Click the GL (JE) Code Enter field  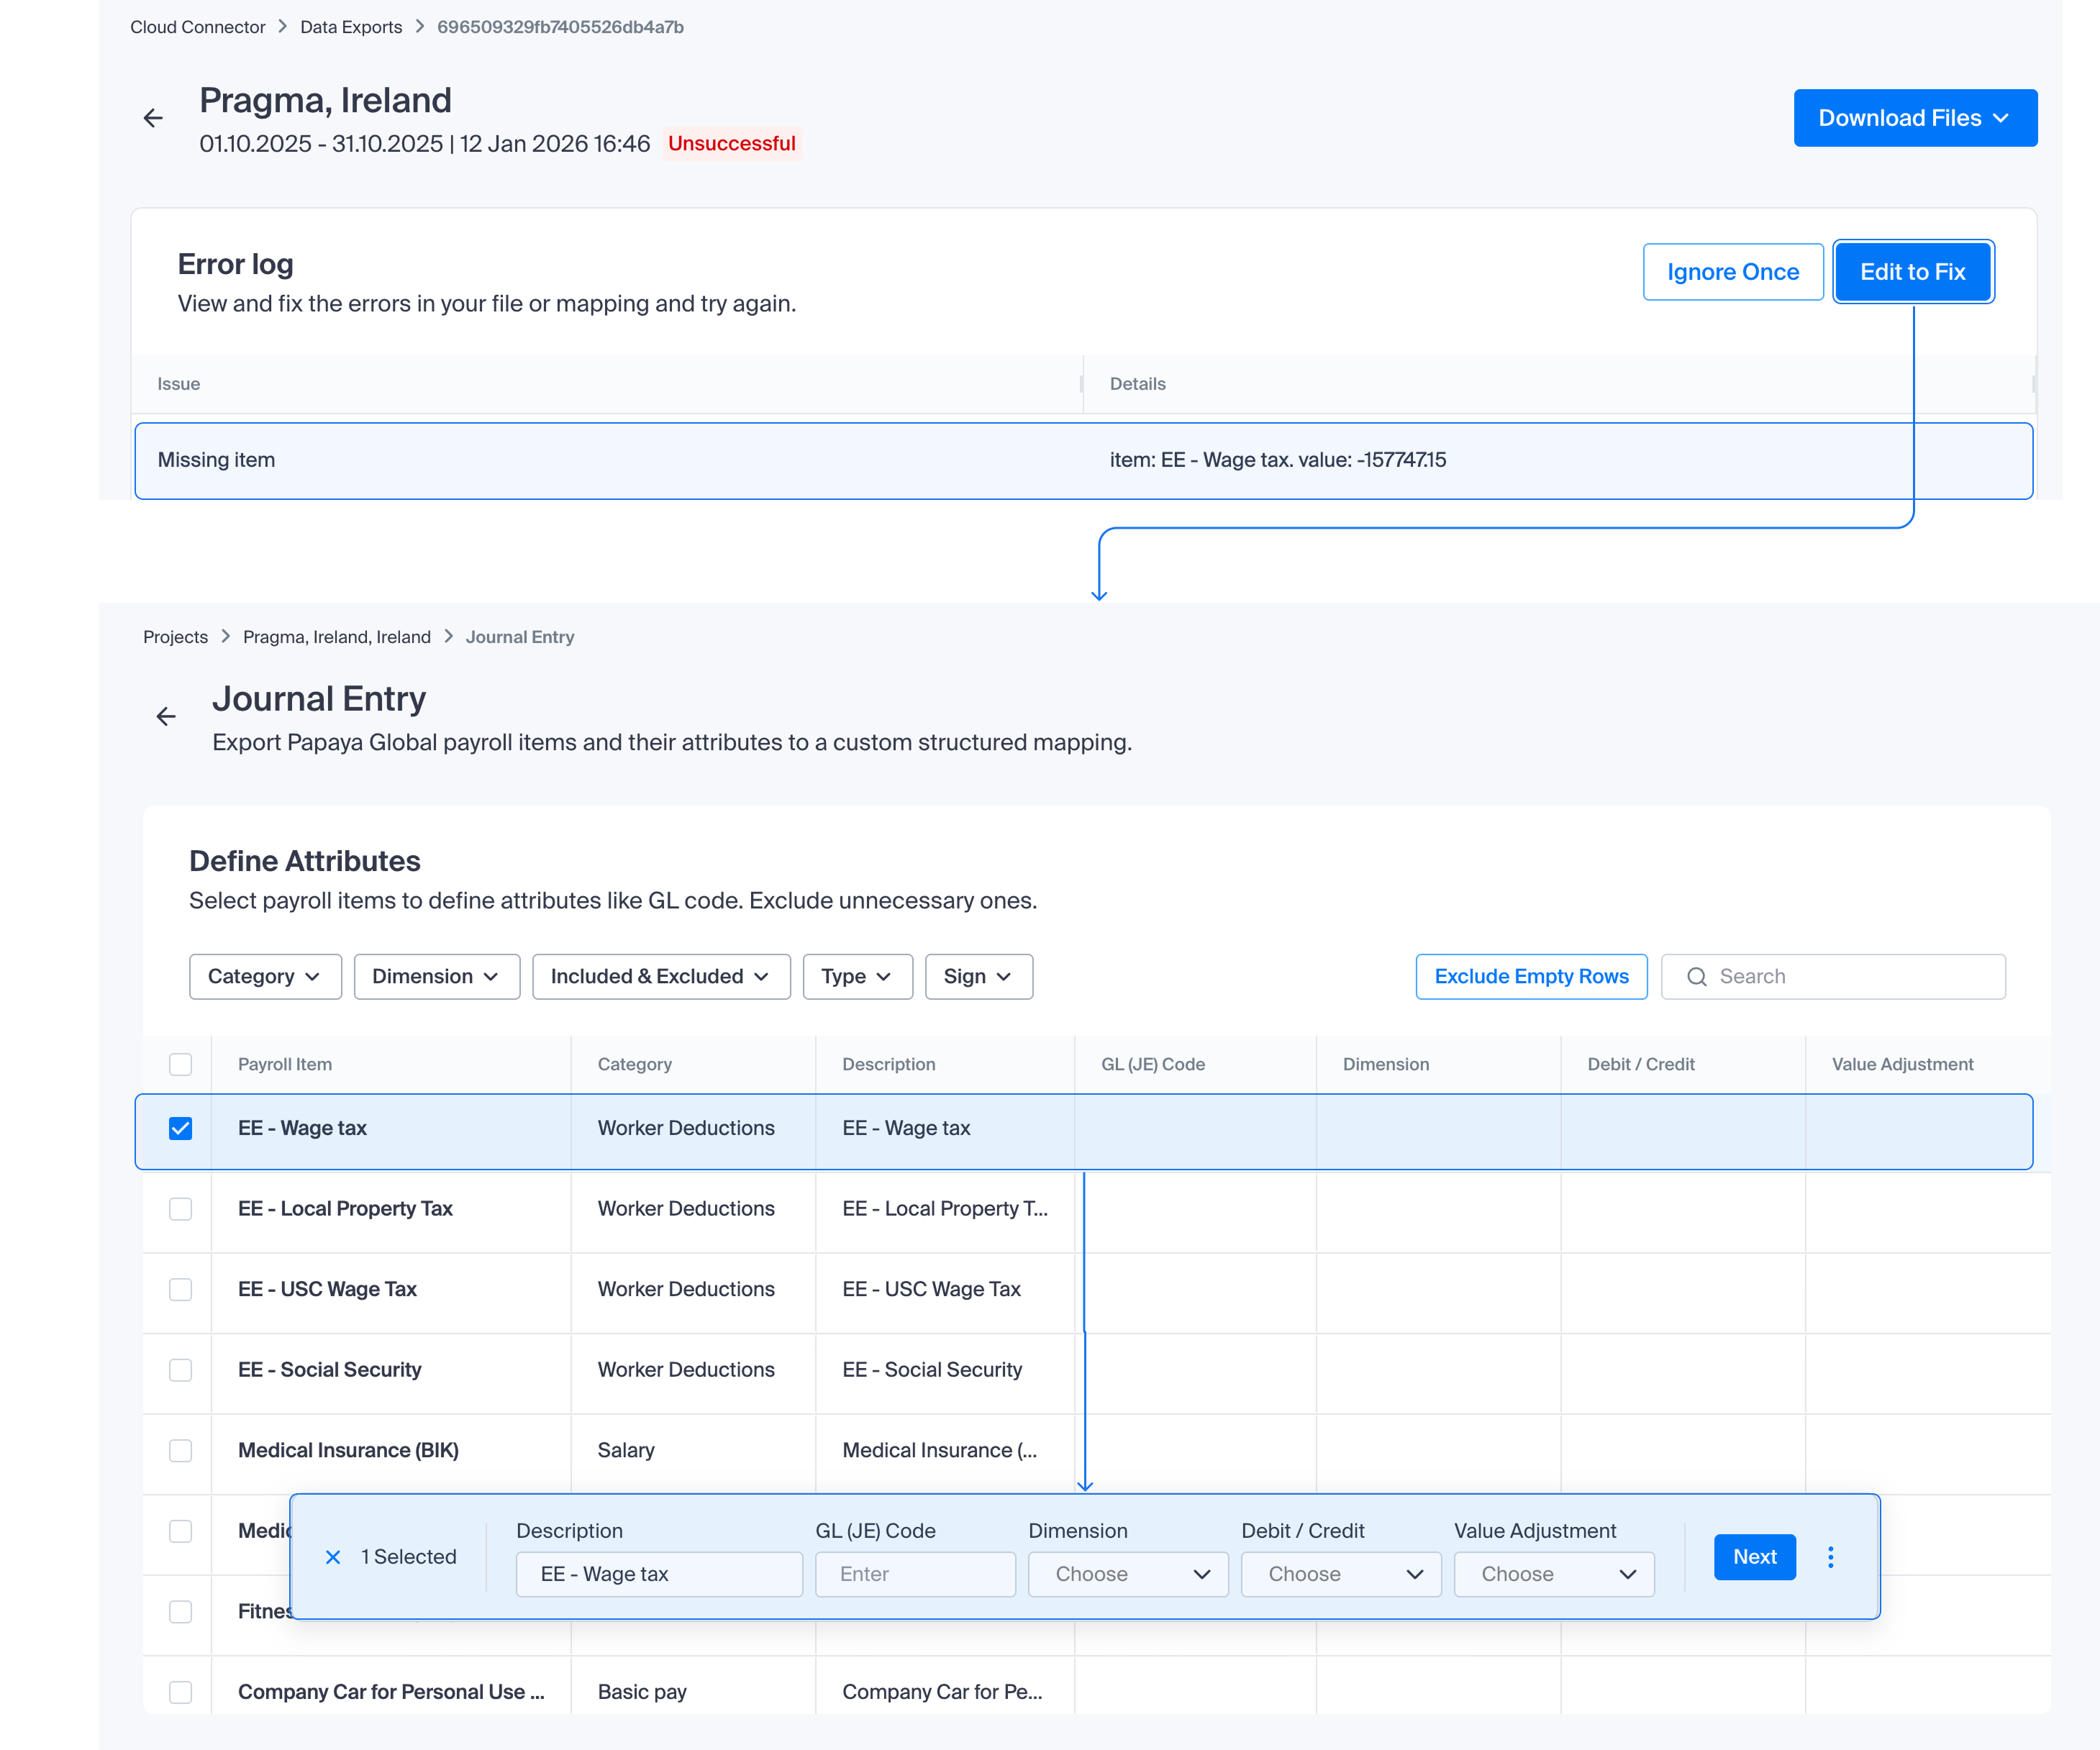point(915,1574)
